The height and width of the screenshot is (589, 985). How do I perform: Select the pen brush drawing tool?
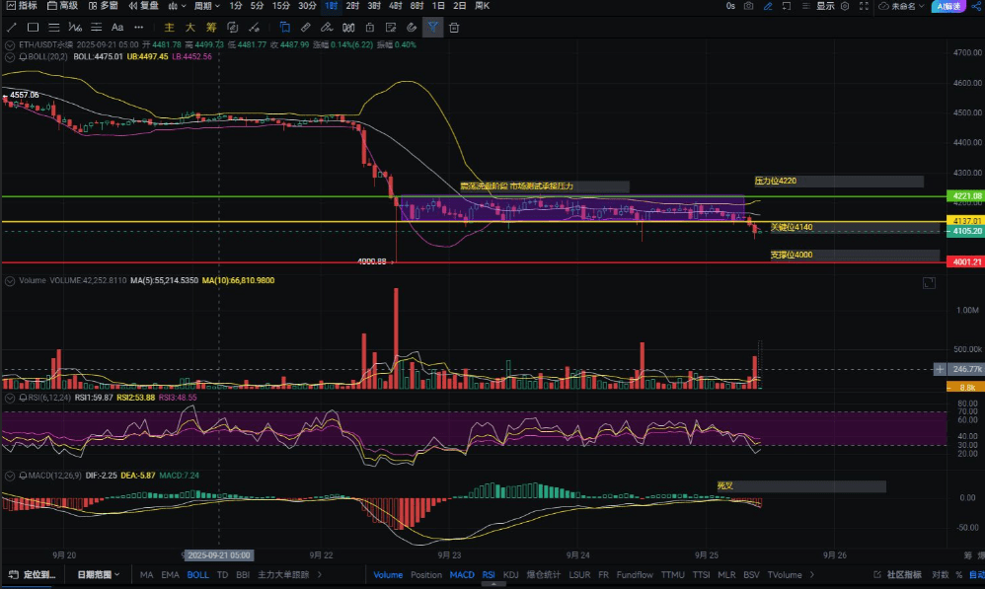(x=327, y=28)
